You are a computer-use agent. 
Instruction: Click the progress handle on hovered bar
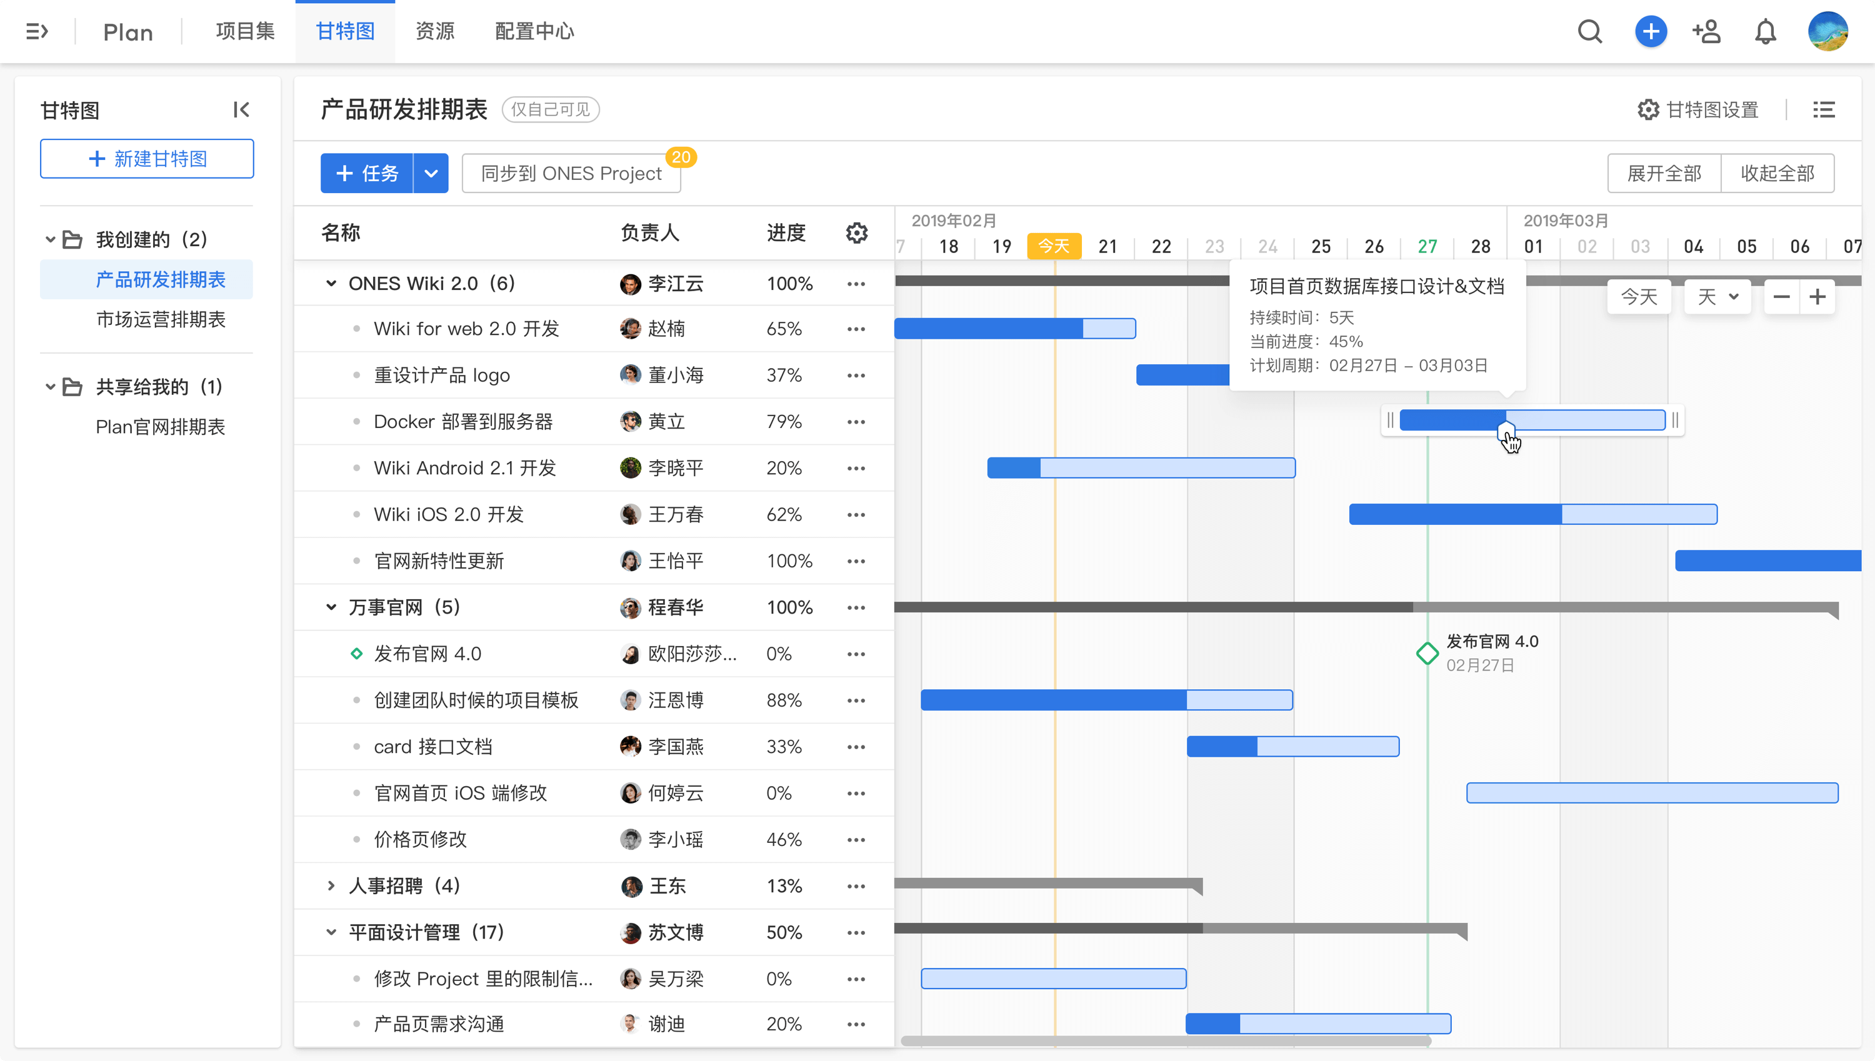pyautogui.click(x=1506, y=430)
